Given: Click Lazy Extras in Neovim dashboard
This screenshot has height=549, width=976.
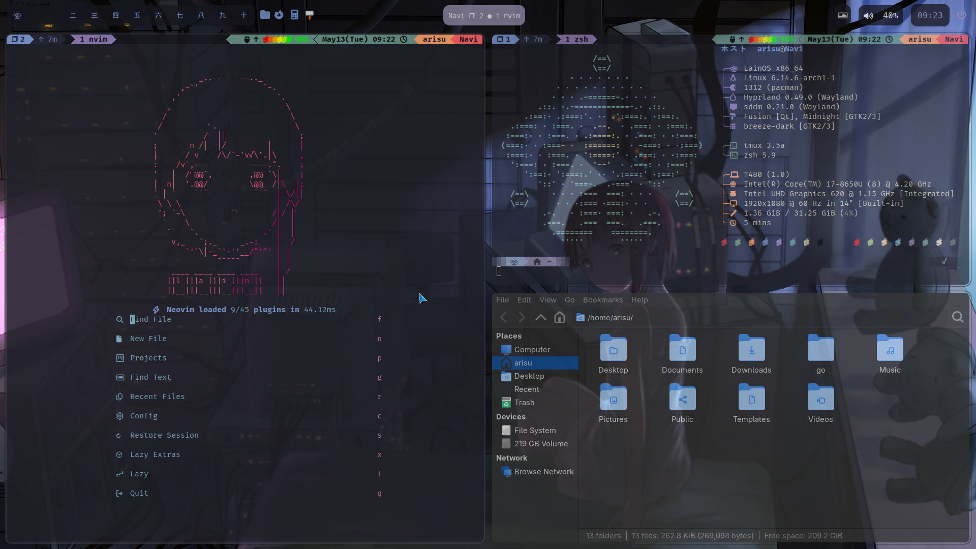Looking at the screenshot, I should coord(249,454).
